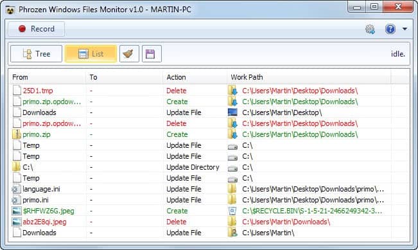Click the green primo.zip.opdow... Create entry
Image resolution: width=418 pixels, height=250 pixels.
coord(52,102)
